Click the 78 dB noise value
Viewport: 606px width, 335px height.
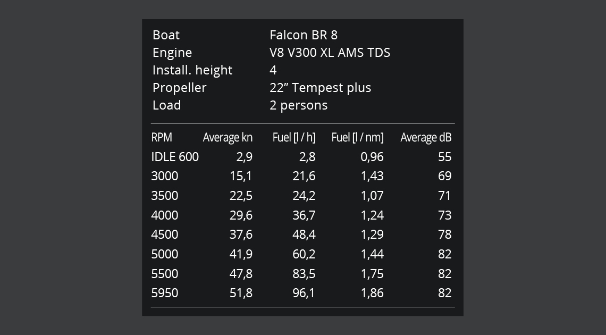(444, 234)
